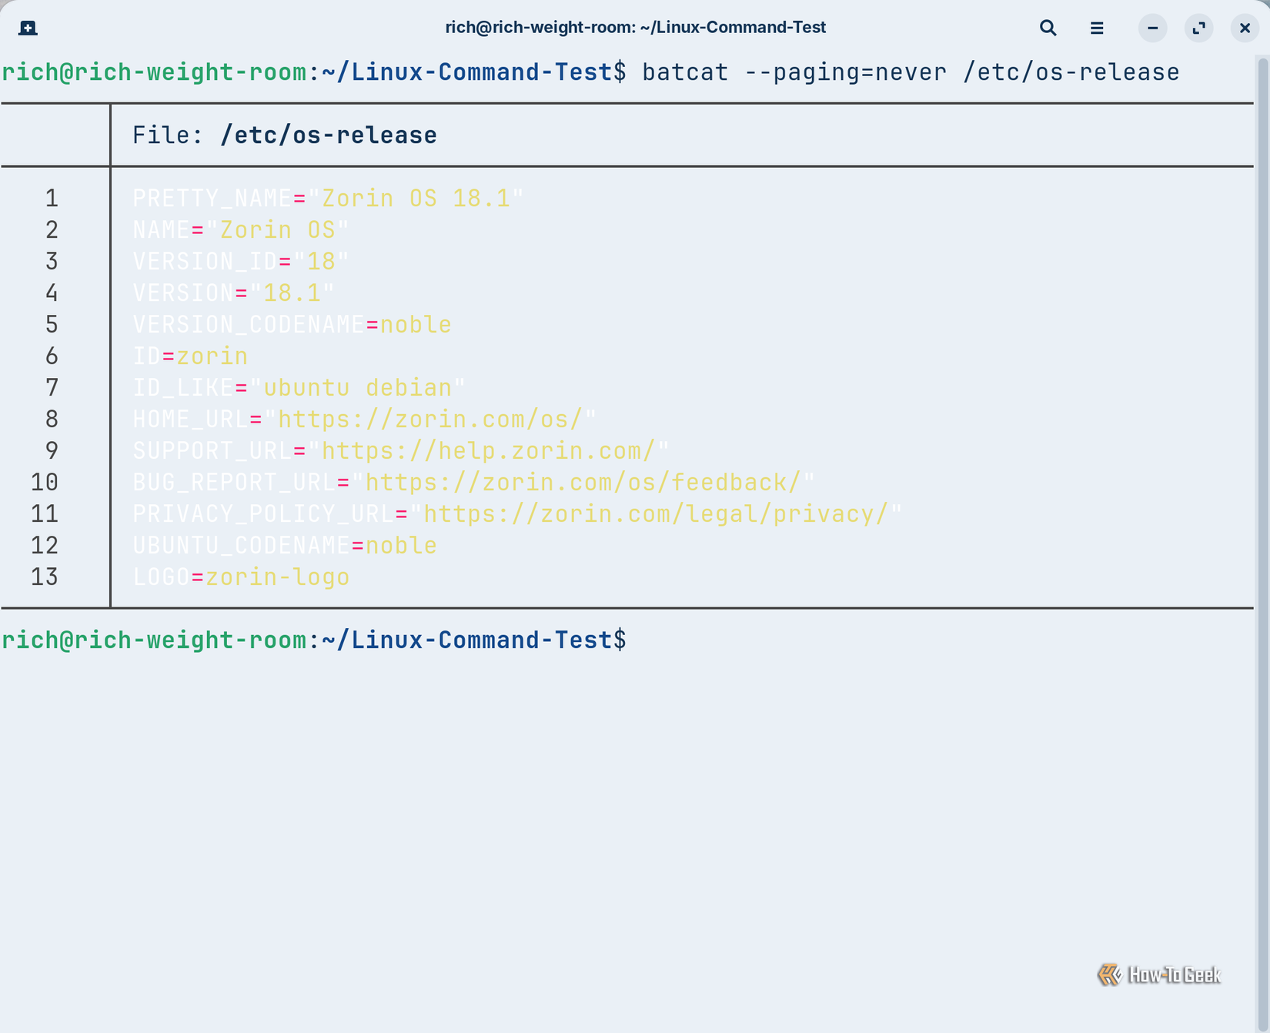Open the hamburger main menu
The width and height of the screenshot is (1270, 1033).
pyautogui.click(x=1097, y=28)
